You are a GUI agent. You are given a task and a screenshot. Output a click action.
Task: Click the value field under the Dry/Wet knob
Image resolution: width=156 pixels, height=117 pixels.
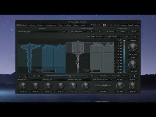120,91
